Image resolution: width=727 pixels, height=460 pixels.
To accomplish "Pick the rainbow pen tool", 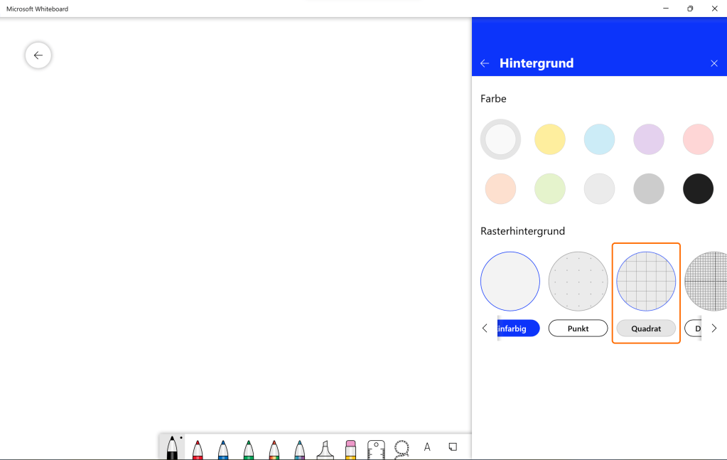I will [x=274, y=449].
